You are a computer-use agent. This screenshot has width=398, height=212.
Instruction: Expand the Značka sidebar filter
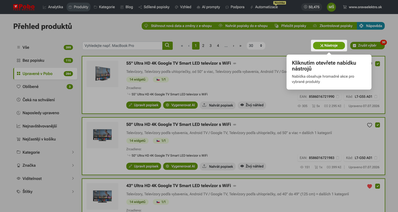pyautogui.click(x=45, y=165)
